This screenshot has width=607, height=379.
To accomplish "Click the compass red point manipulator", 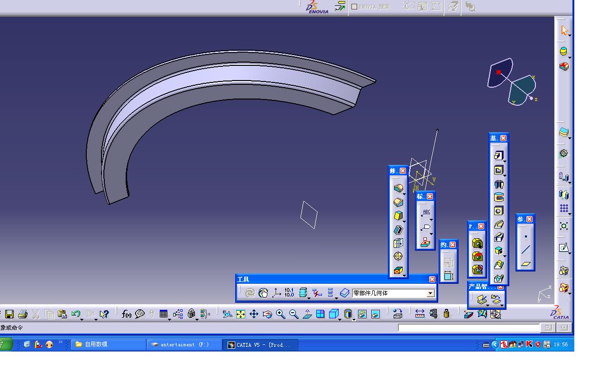I will (499, 72).
